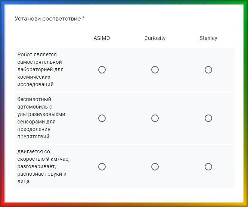Click the rainbow gradient border at top

pyautogui.click(x=124, y=2)
